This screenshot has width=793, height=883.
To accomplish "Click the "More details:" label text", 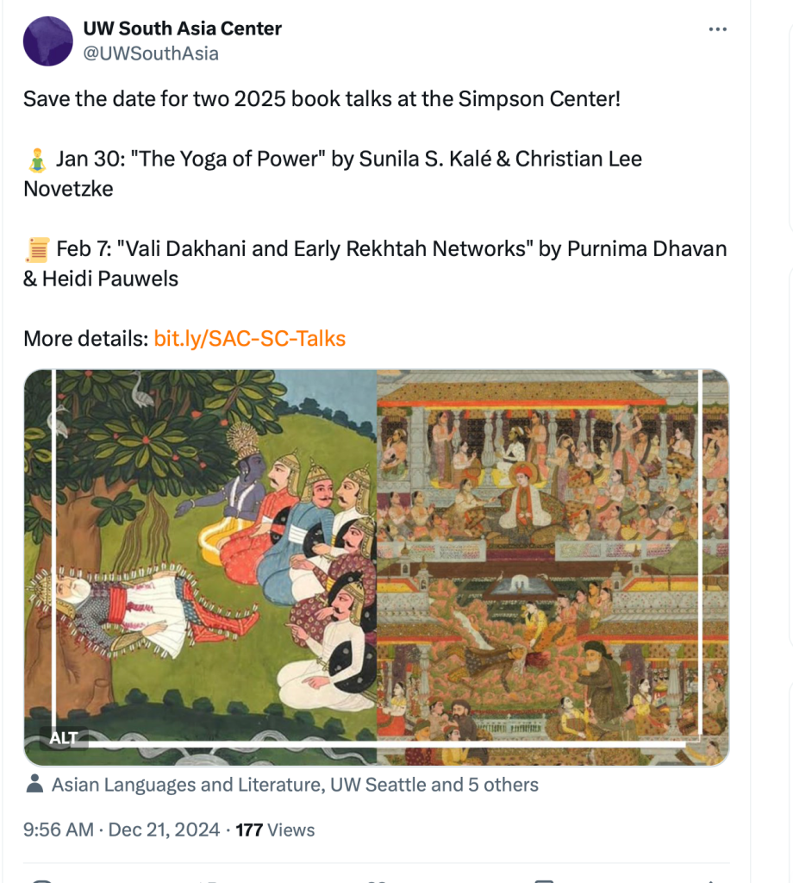I will coord(85,339).
